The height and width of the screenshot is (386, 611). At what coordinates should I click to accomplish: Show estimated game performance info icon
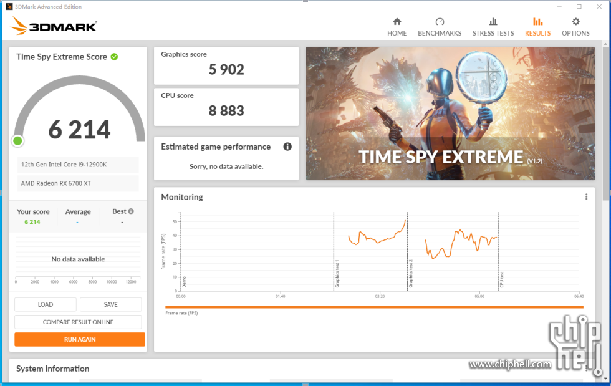(x=287, y=147)
